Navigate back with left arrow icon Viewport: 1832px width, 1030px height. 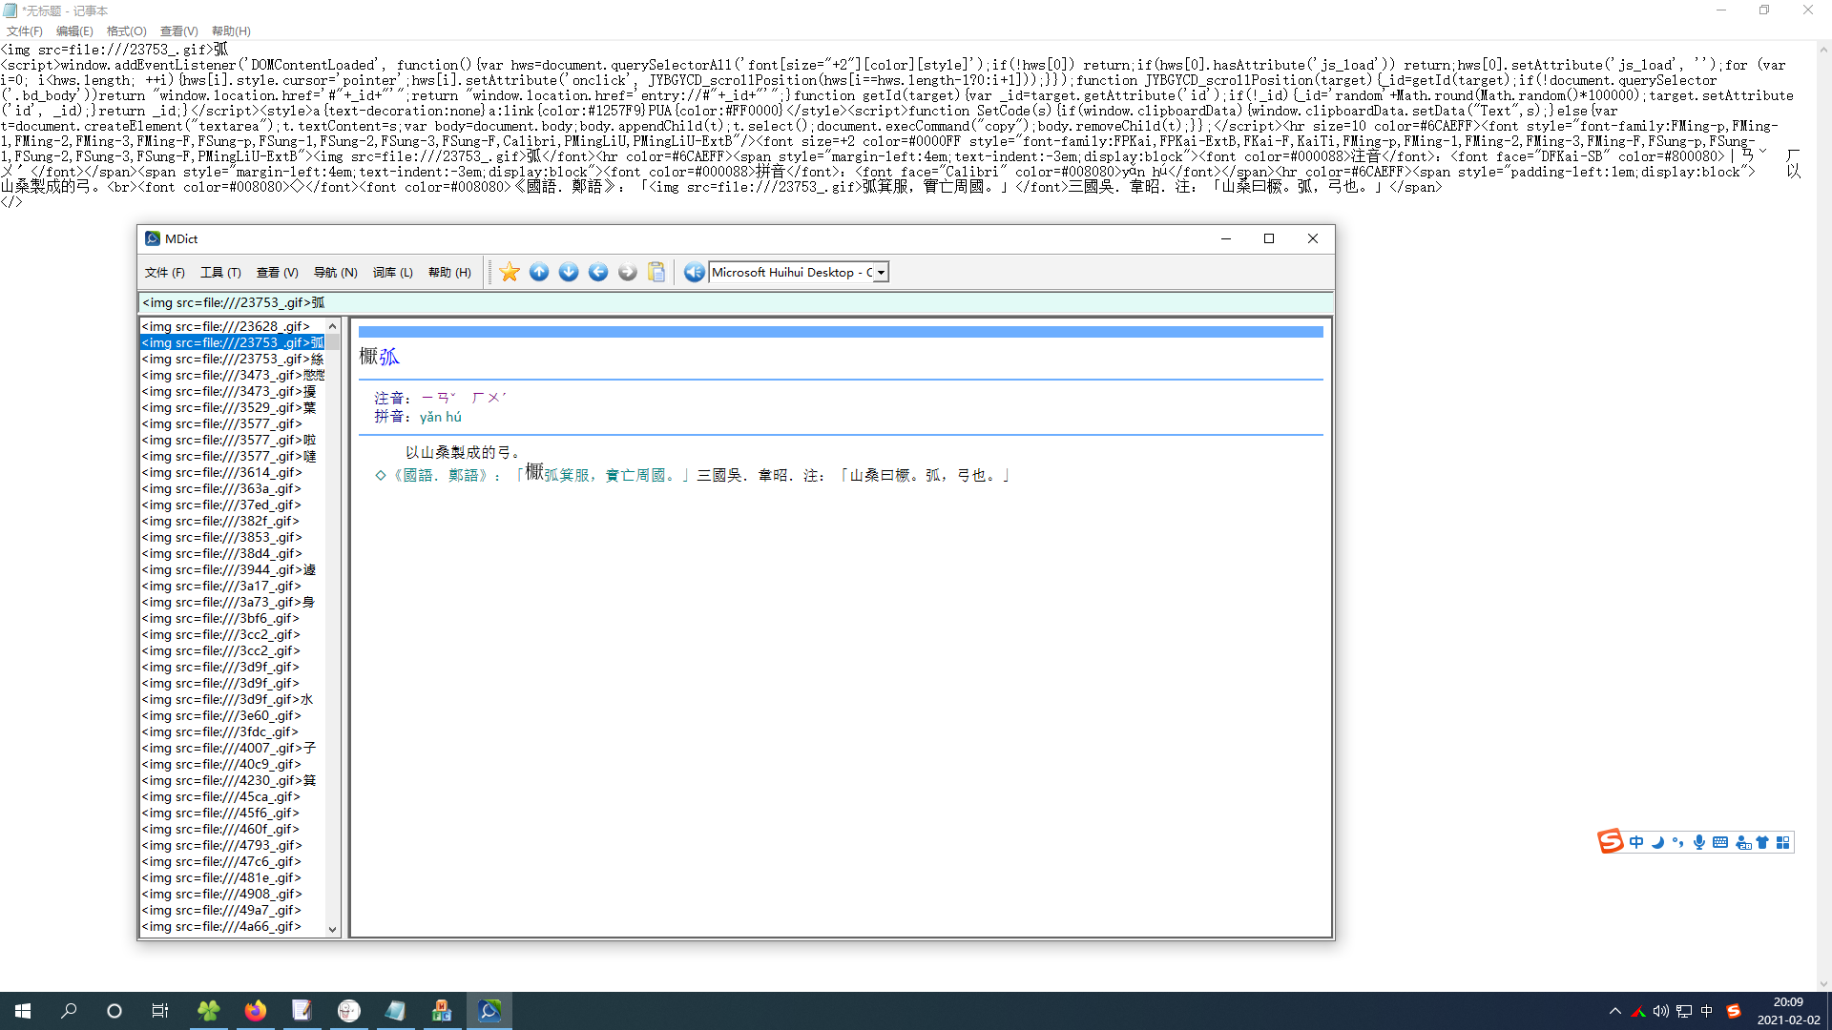coord(598,273)
